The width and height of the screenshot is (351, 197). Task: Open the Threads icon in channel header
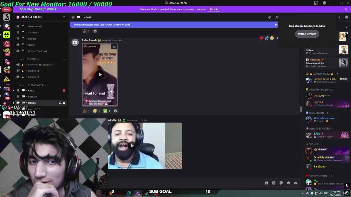point(270,17)
